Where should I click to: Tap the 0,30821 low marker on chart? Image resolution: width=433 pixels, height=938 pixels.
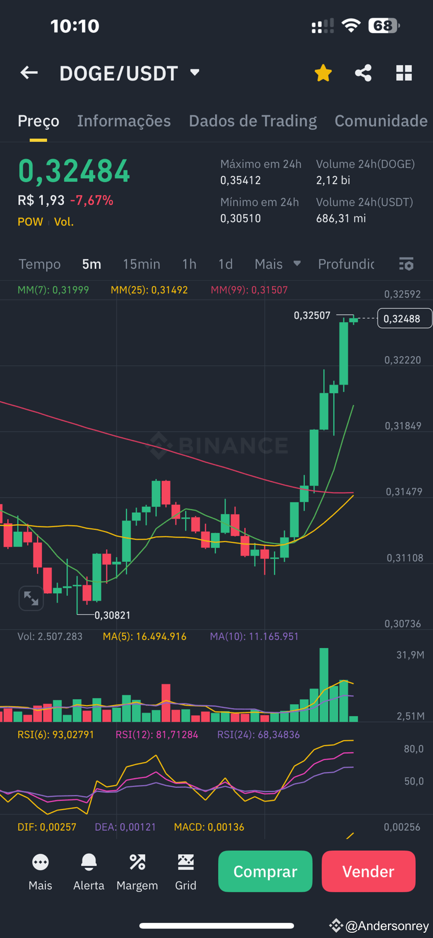(x=112, y=615)
